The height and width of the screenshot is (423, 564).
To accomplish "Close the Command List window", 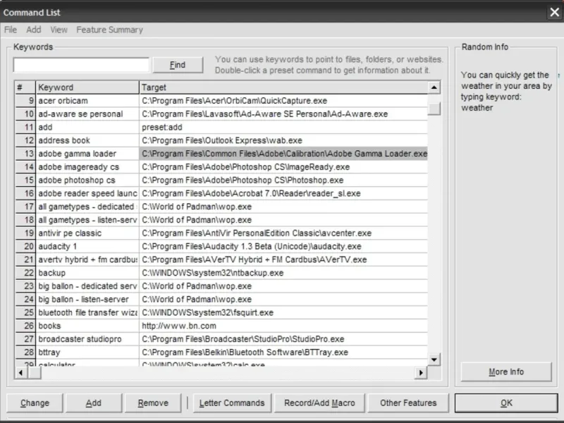I will [x=554, y=12].
